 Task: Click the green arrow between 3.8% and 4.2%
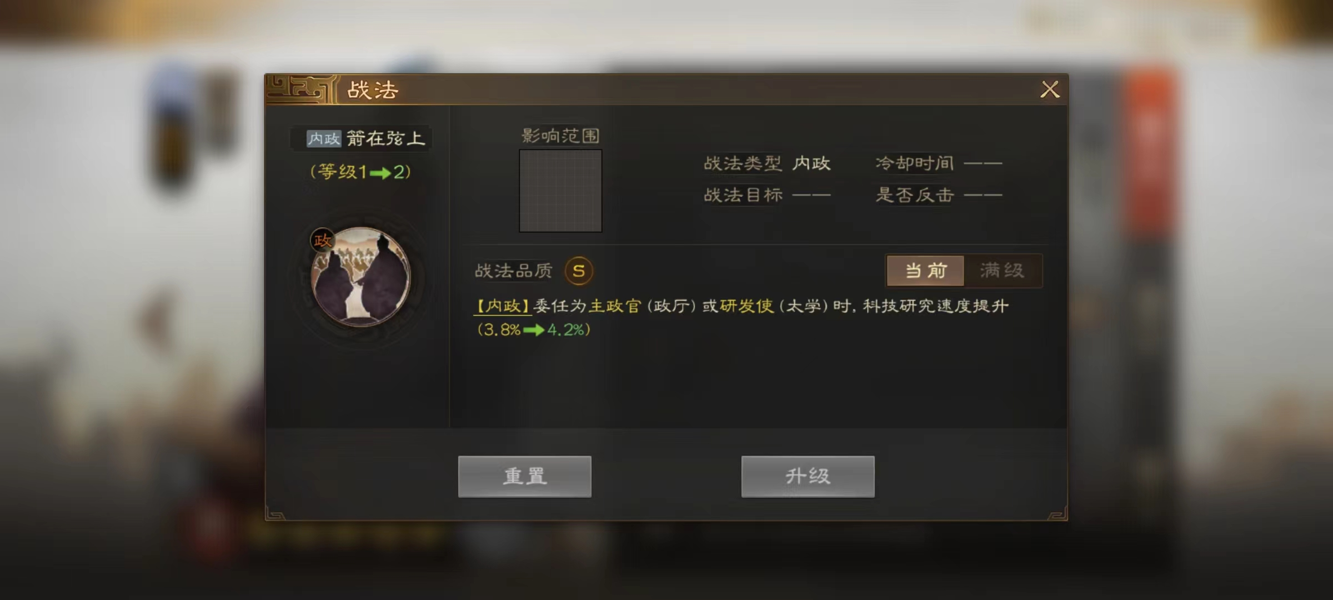click(x=534, y=330)
